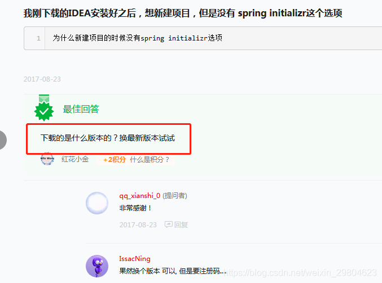The image size is (382, 283).
Task: Click qq_xianshi_0's round avatar
Action: coord(97,203)
